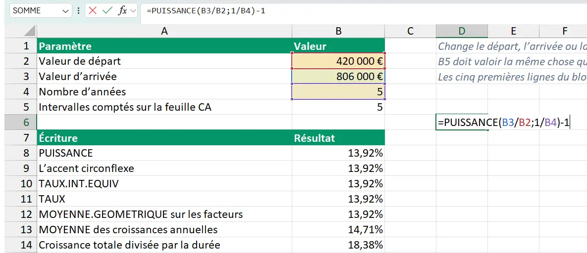
Task: Click the italic note starting 'Change le départ'
Action: point(512,46)
